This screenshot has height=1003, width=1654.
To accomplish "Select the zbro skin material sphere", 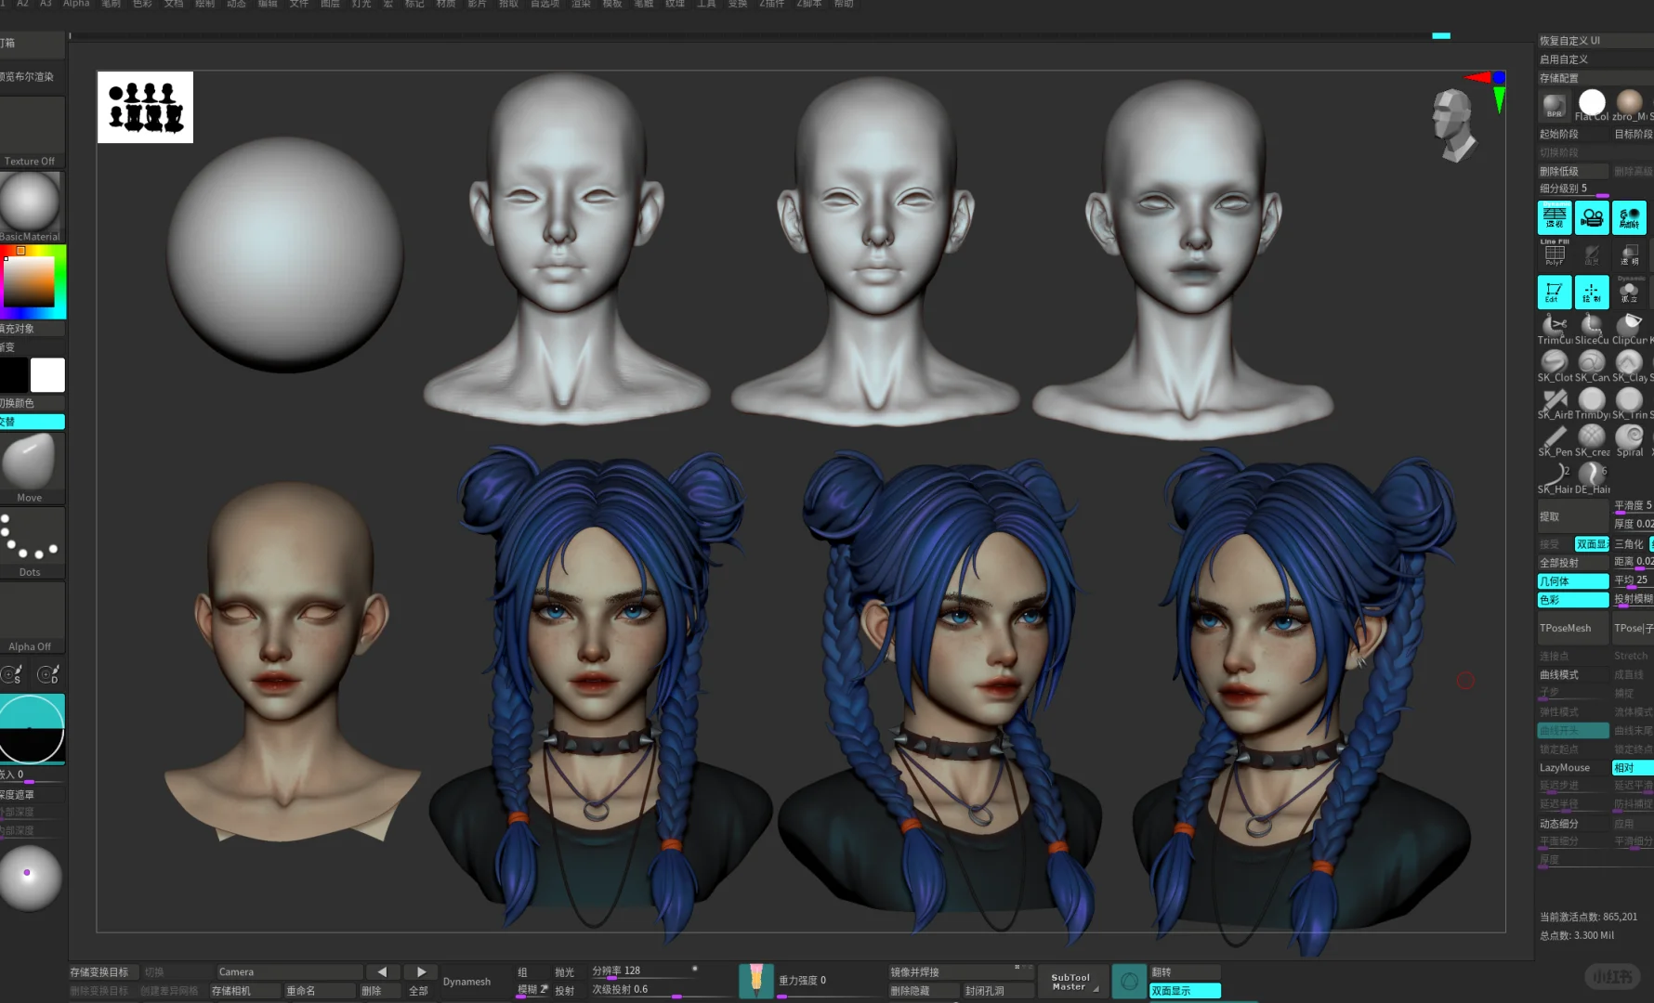I will [1629, 105].
